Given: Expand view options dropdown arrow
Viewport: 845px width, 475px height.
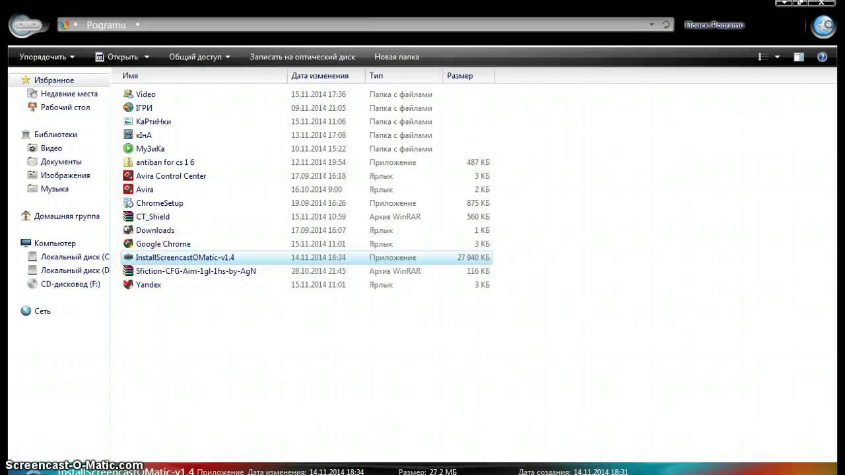Looking at the screenshot, I should 778,57.
